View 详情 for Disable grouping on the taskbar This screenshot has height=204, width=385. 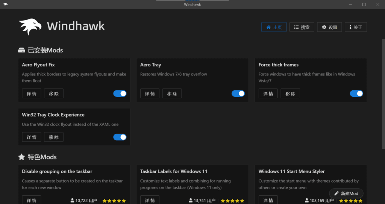click(x=31, y=200)
